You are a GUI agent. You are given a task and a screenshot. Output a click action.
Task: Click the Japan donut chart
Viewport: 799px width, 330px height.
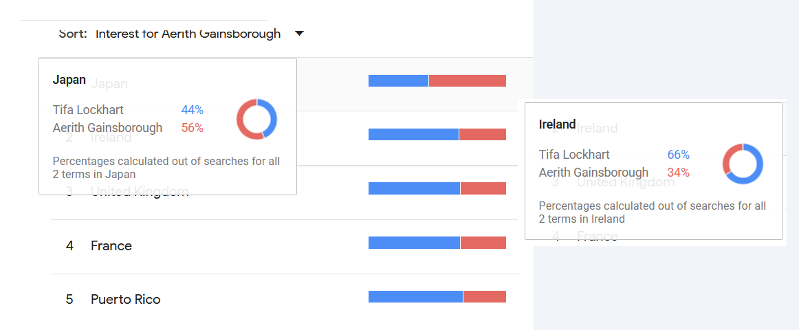pos(257,119)
